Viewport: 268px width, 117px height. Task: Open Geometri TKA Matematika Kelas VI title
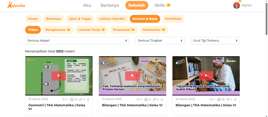[x=57, y=107]
